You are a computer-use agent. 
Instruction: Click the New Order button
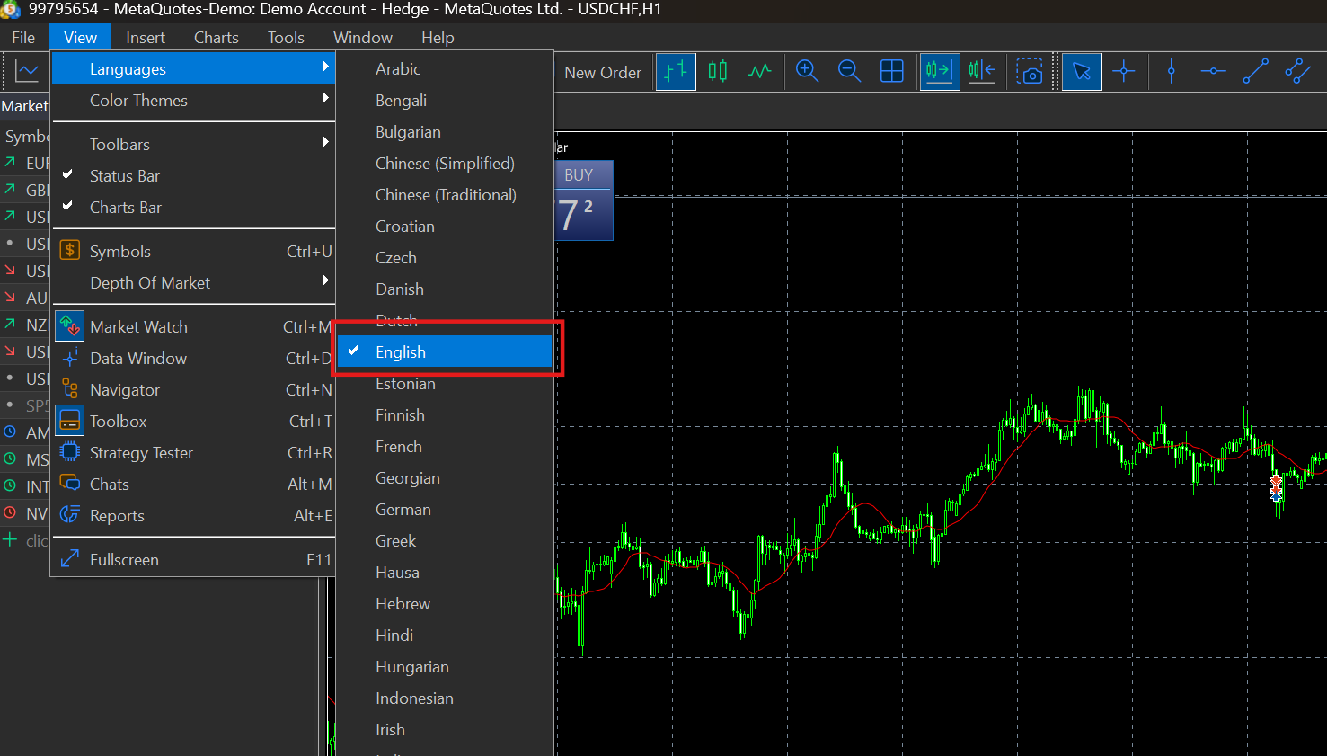[602, 73]
